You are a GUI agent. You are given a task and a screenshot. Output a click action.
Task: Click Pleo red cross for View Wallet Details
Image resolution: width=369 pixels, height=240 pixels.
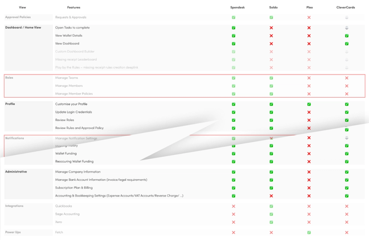coord(309,36)
